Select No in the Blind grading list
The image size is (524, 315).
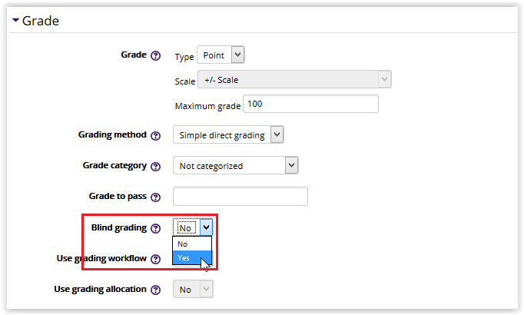(x=192, y=244)
